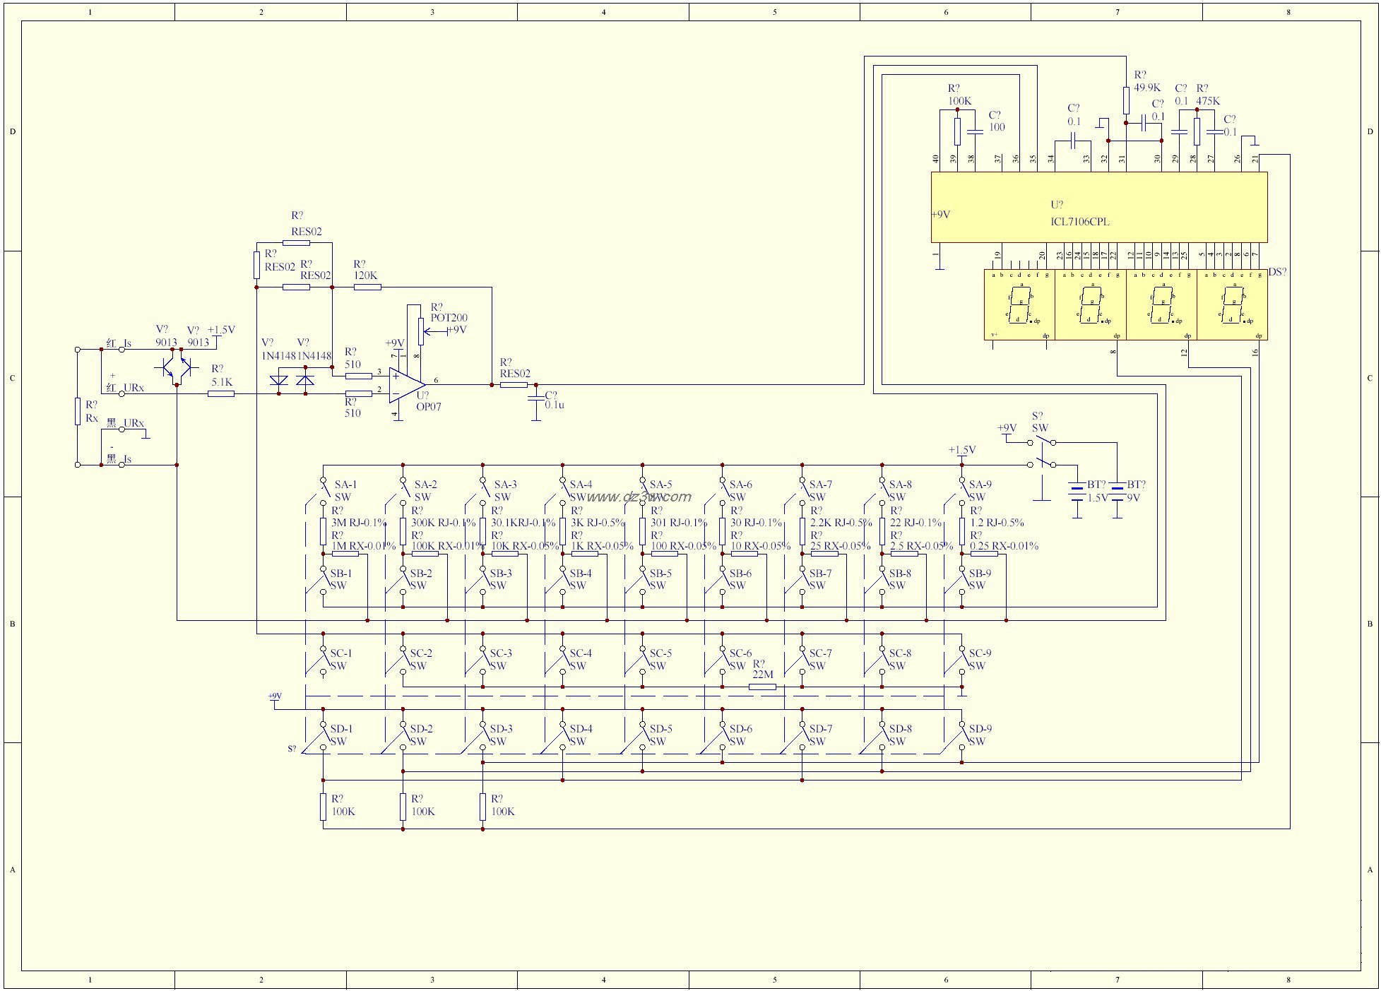
Task: Select the 475K resistor symbol
Action: 1197,131
